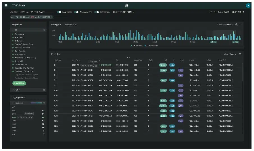254x151 pixels.
Task: Click last toolbar icon in first event row
Action: point(96,66)
